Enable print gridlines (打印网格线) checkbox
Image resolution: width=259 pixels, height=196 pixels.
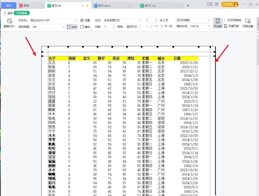tap(225, 20)
